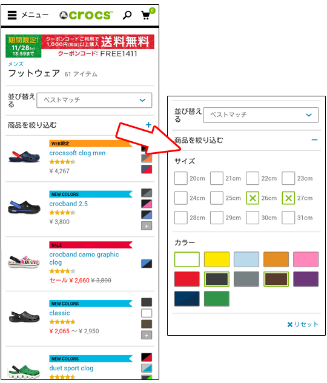Select navy-red color variant of crocssoft clog
The height and width of the screenshot is (383, 327).
pyautogui.click(x=147, y=169)
